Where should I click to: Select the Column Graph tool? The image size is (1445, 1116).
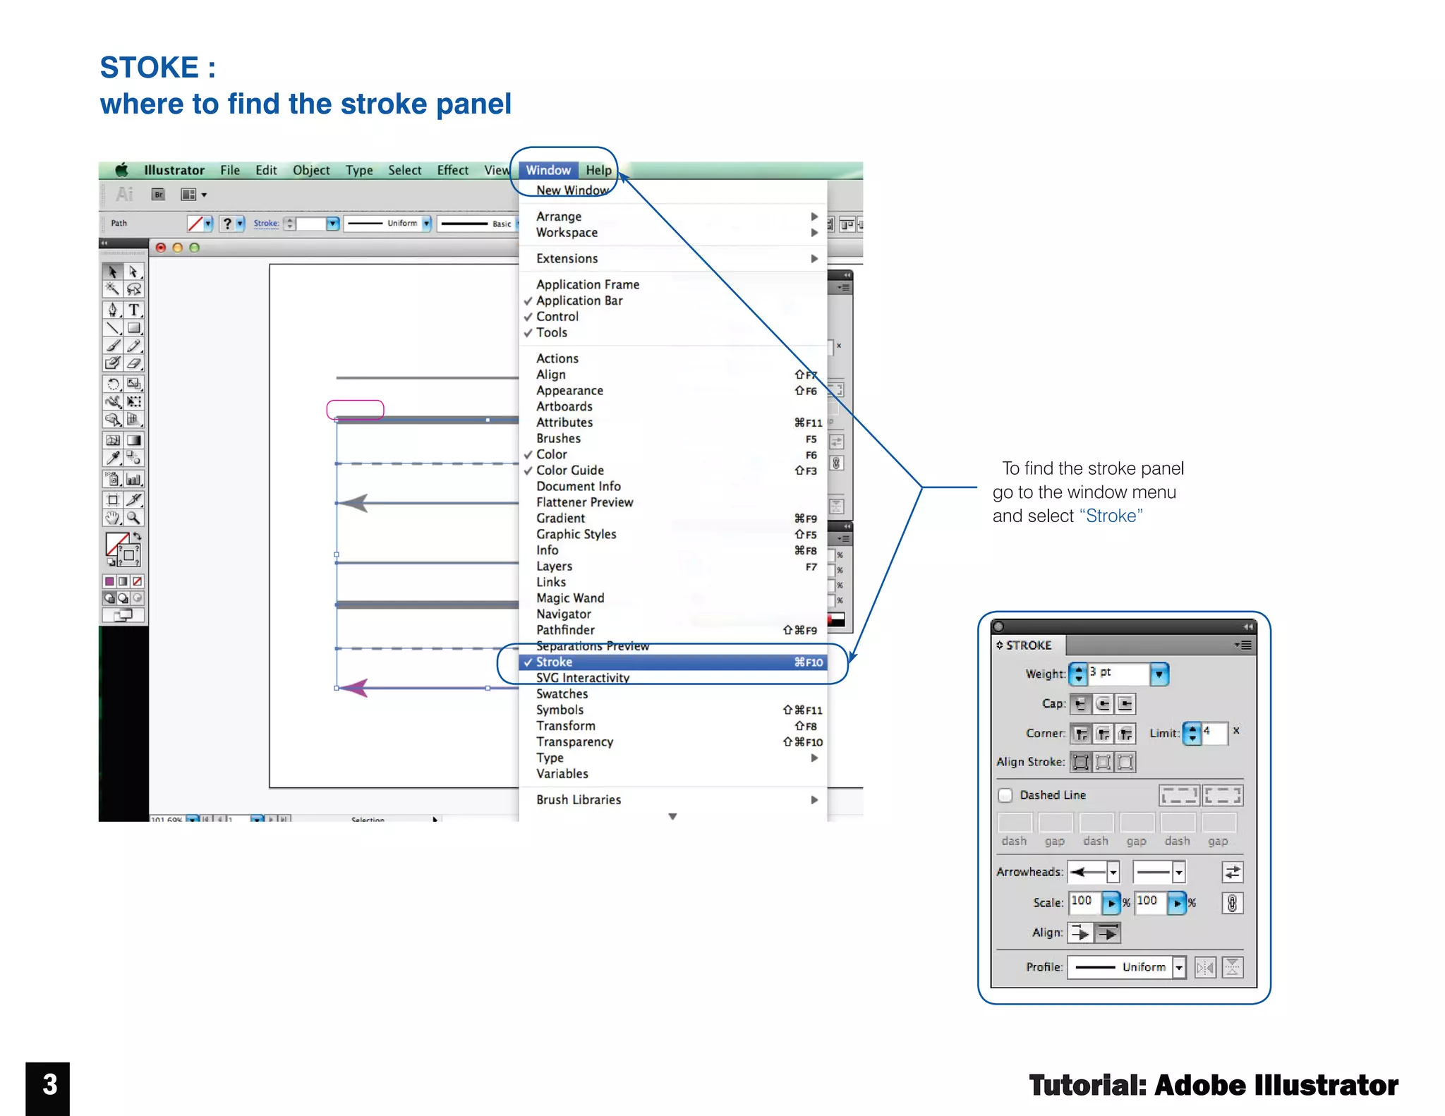tap(133, 479)
